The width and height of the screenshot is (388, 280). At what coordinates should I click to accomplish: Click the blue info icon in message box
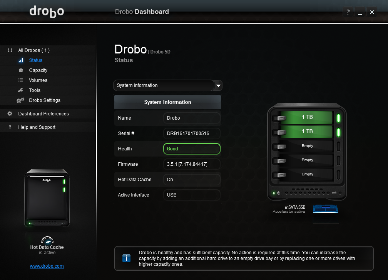click(x=126, y=258)
